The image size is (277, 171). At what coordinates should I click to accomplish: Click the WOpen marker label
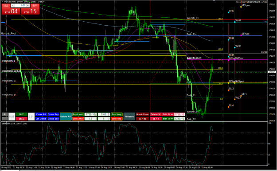[240, 82]
